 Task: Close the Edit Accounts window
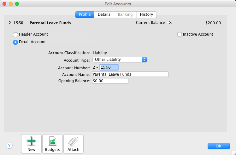click(x=4, y=4)
